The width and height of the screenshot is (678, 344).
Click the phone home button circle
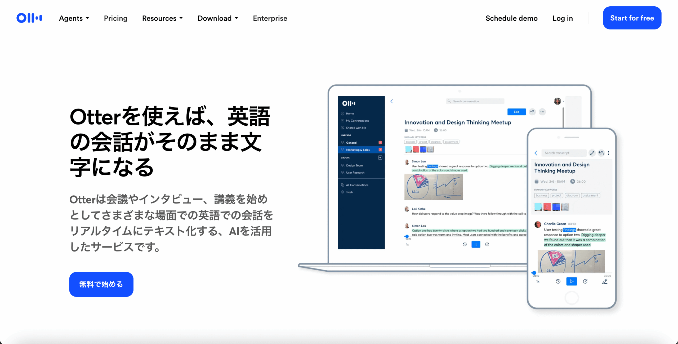pos(572,298)
